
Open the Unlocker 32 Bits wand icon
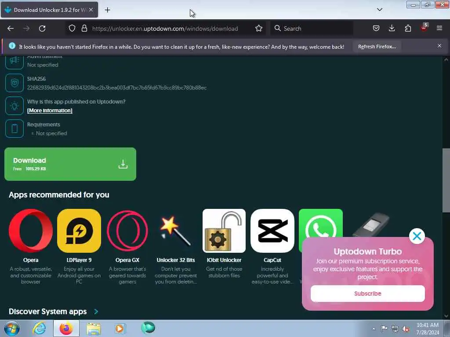tap(176, 231)
